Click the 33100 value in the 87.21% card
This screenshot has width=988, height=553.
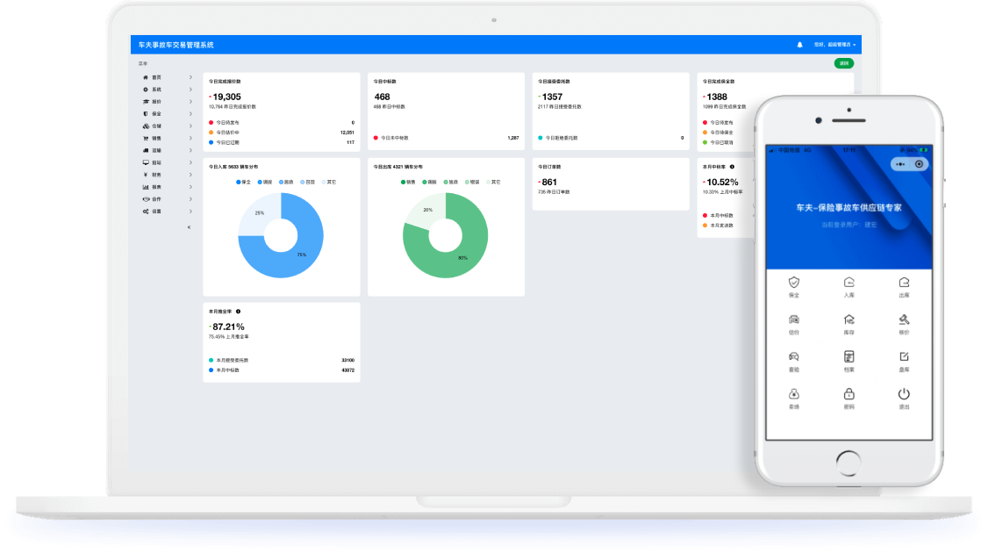[347, 360]
